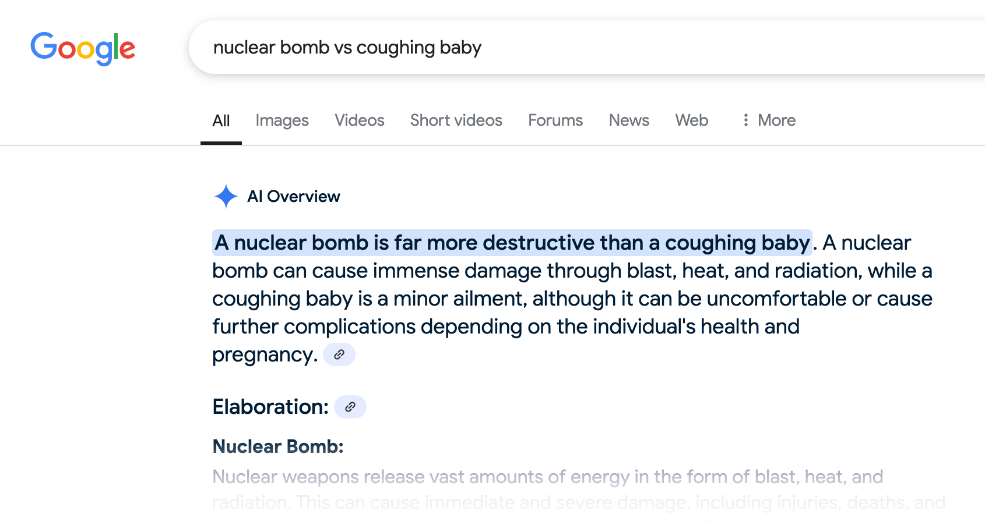Go to the Short videos tab
Viewport: 985px width, 525px height.
(x=456, y=120)
